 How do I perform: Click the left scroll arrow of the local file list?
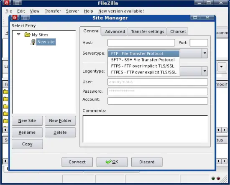(x=5, y=130)
